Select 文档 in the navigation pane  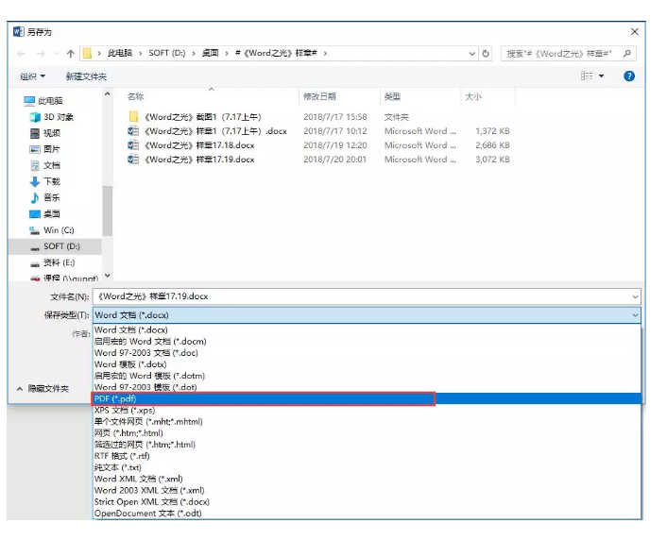point(45,165)
